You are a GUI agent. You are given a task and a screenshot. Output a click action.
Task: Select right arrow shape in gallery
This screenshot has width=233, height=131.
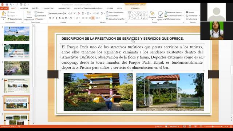tap(138, 15)
